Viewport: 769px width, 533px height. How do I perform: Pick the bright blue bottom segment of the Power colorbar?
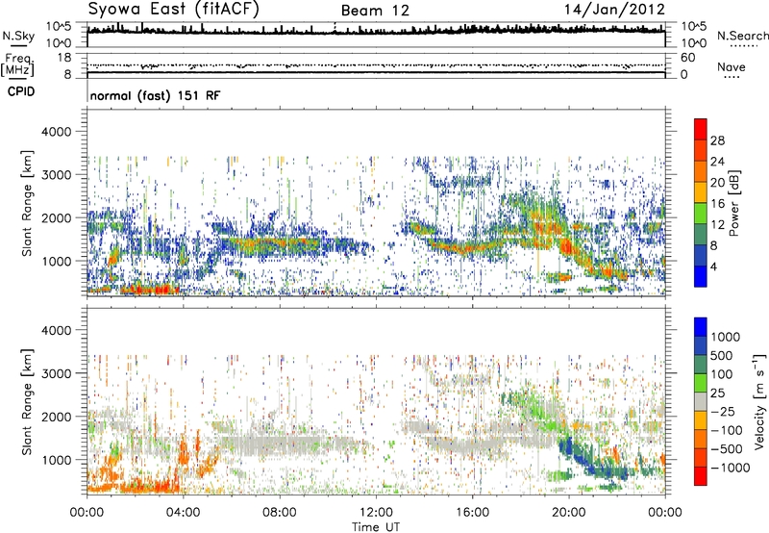pyautogui.click(x=701, y=276)
